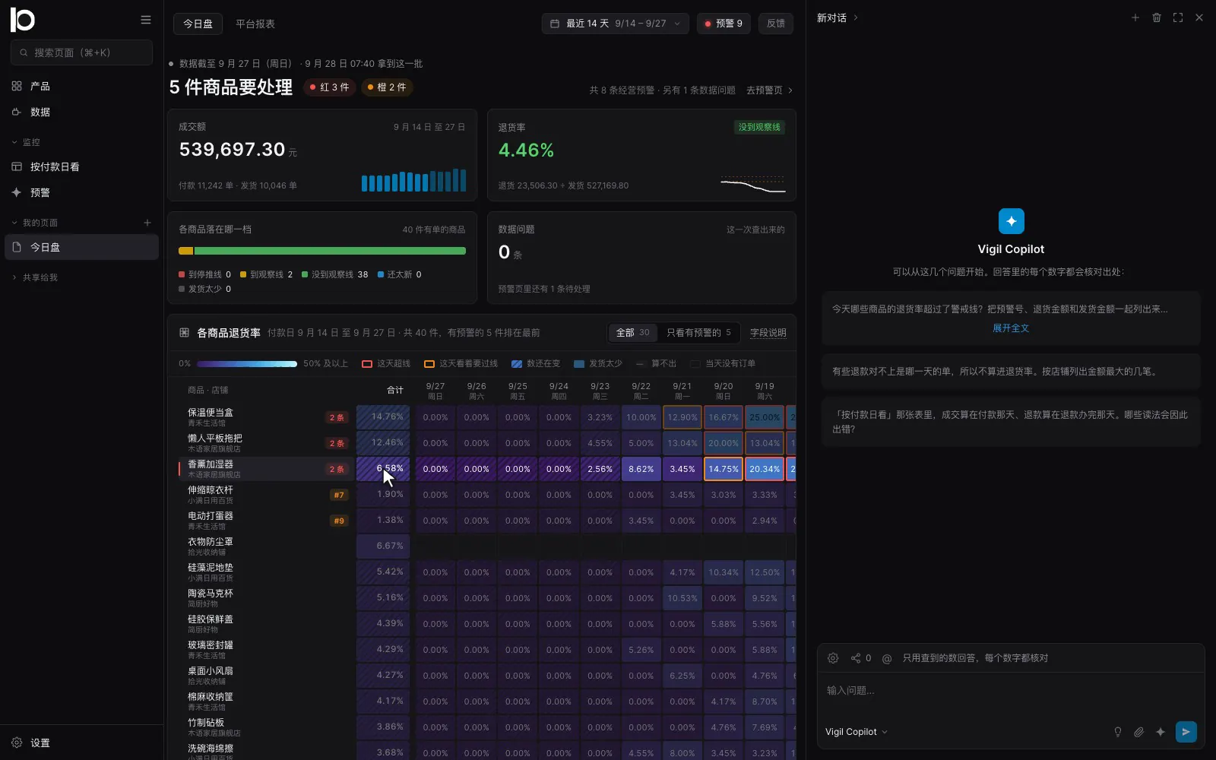Click the 搜索页面 search field
This screenshot has width=1216, height=760.
click(81, 52)
